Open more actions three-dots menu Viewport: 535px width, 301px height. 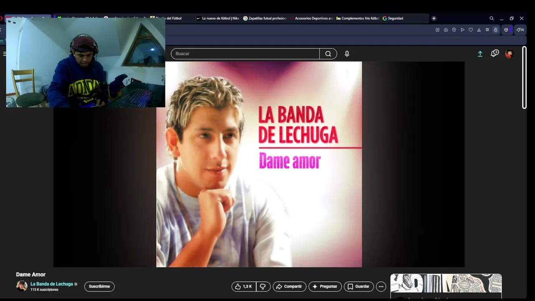pos(381,286)
